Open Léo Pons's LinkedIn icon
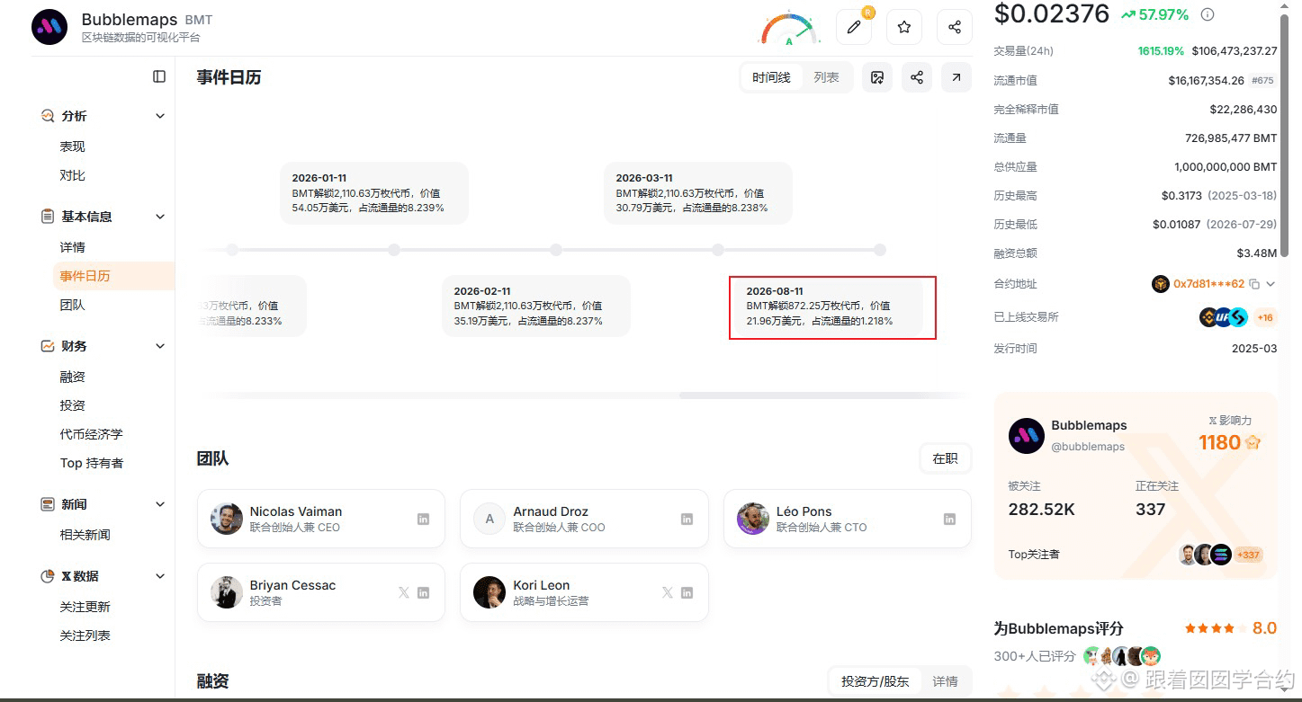This screenshot has height=702, width=1302. (x=949, y=520)
